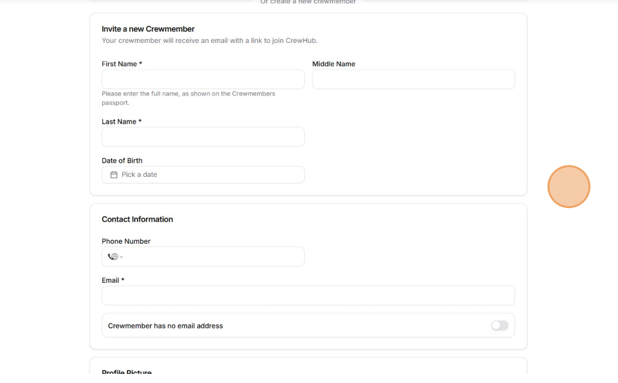Click the calendar icon in Date of Birth
The height and width of the screenshot is (383, 618).
tap(114, 175)
